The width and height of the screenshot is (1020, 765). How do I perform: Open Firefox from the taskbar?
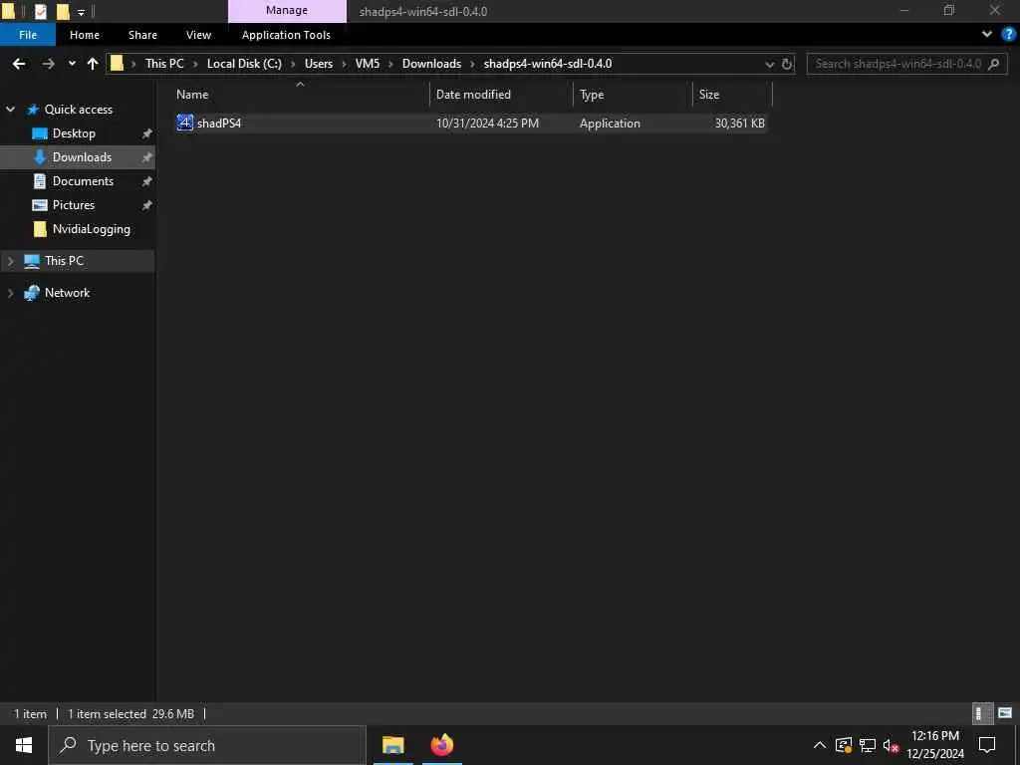[442, 745]
